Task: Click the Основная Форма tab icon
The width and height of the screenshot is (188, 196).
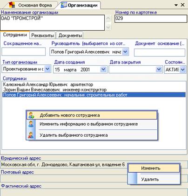Action: pos(12,5)
